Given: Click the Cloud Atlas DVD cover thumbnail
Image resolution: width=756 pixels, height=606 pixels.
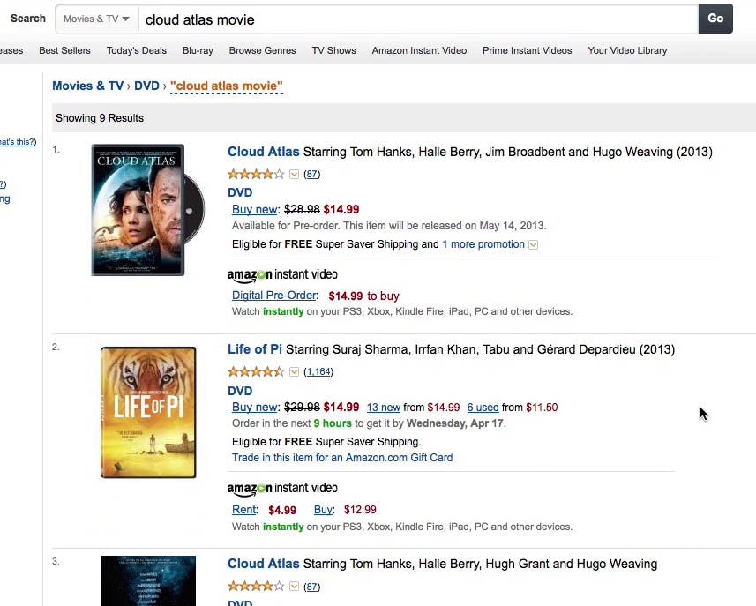Looking at the screenshot, I should (x=139, y=210).
